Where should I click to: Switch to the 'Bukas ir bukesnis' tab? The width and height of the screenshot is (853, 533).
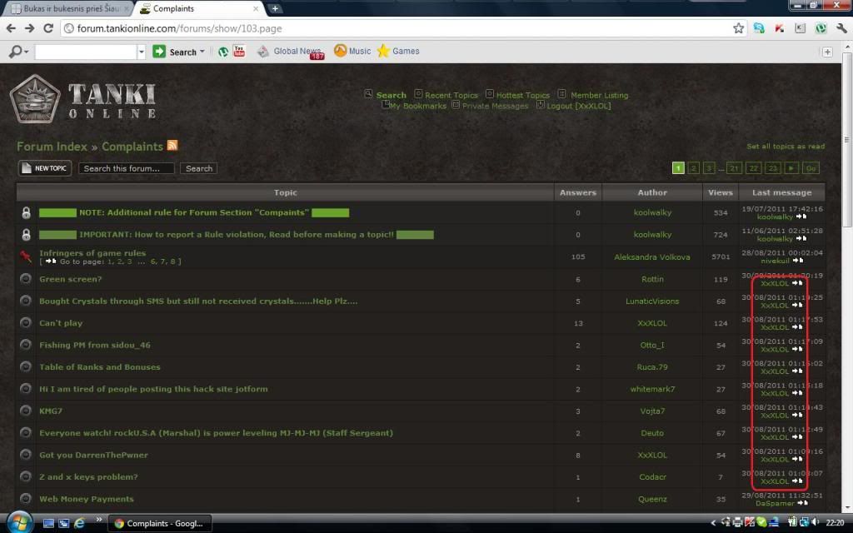[x=67, y=8]
